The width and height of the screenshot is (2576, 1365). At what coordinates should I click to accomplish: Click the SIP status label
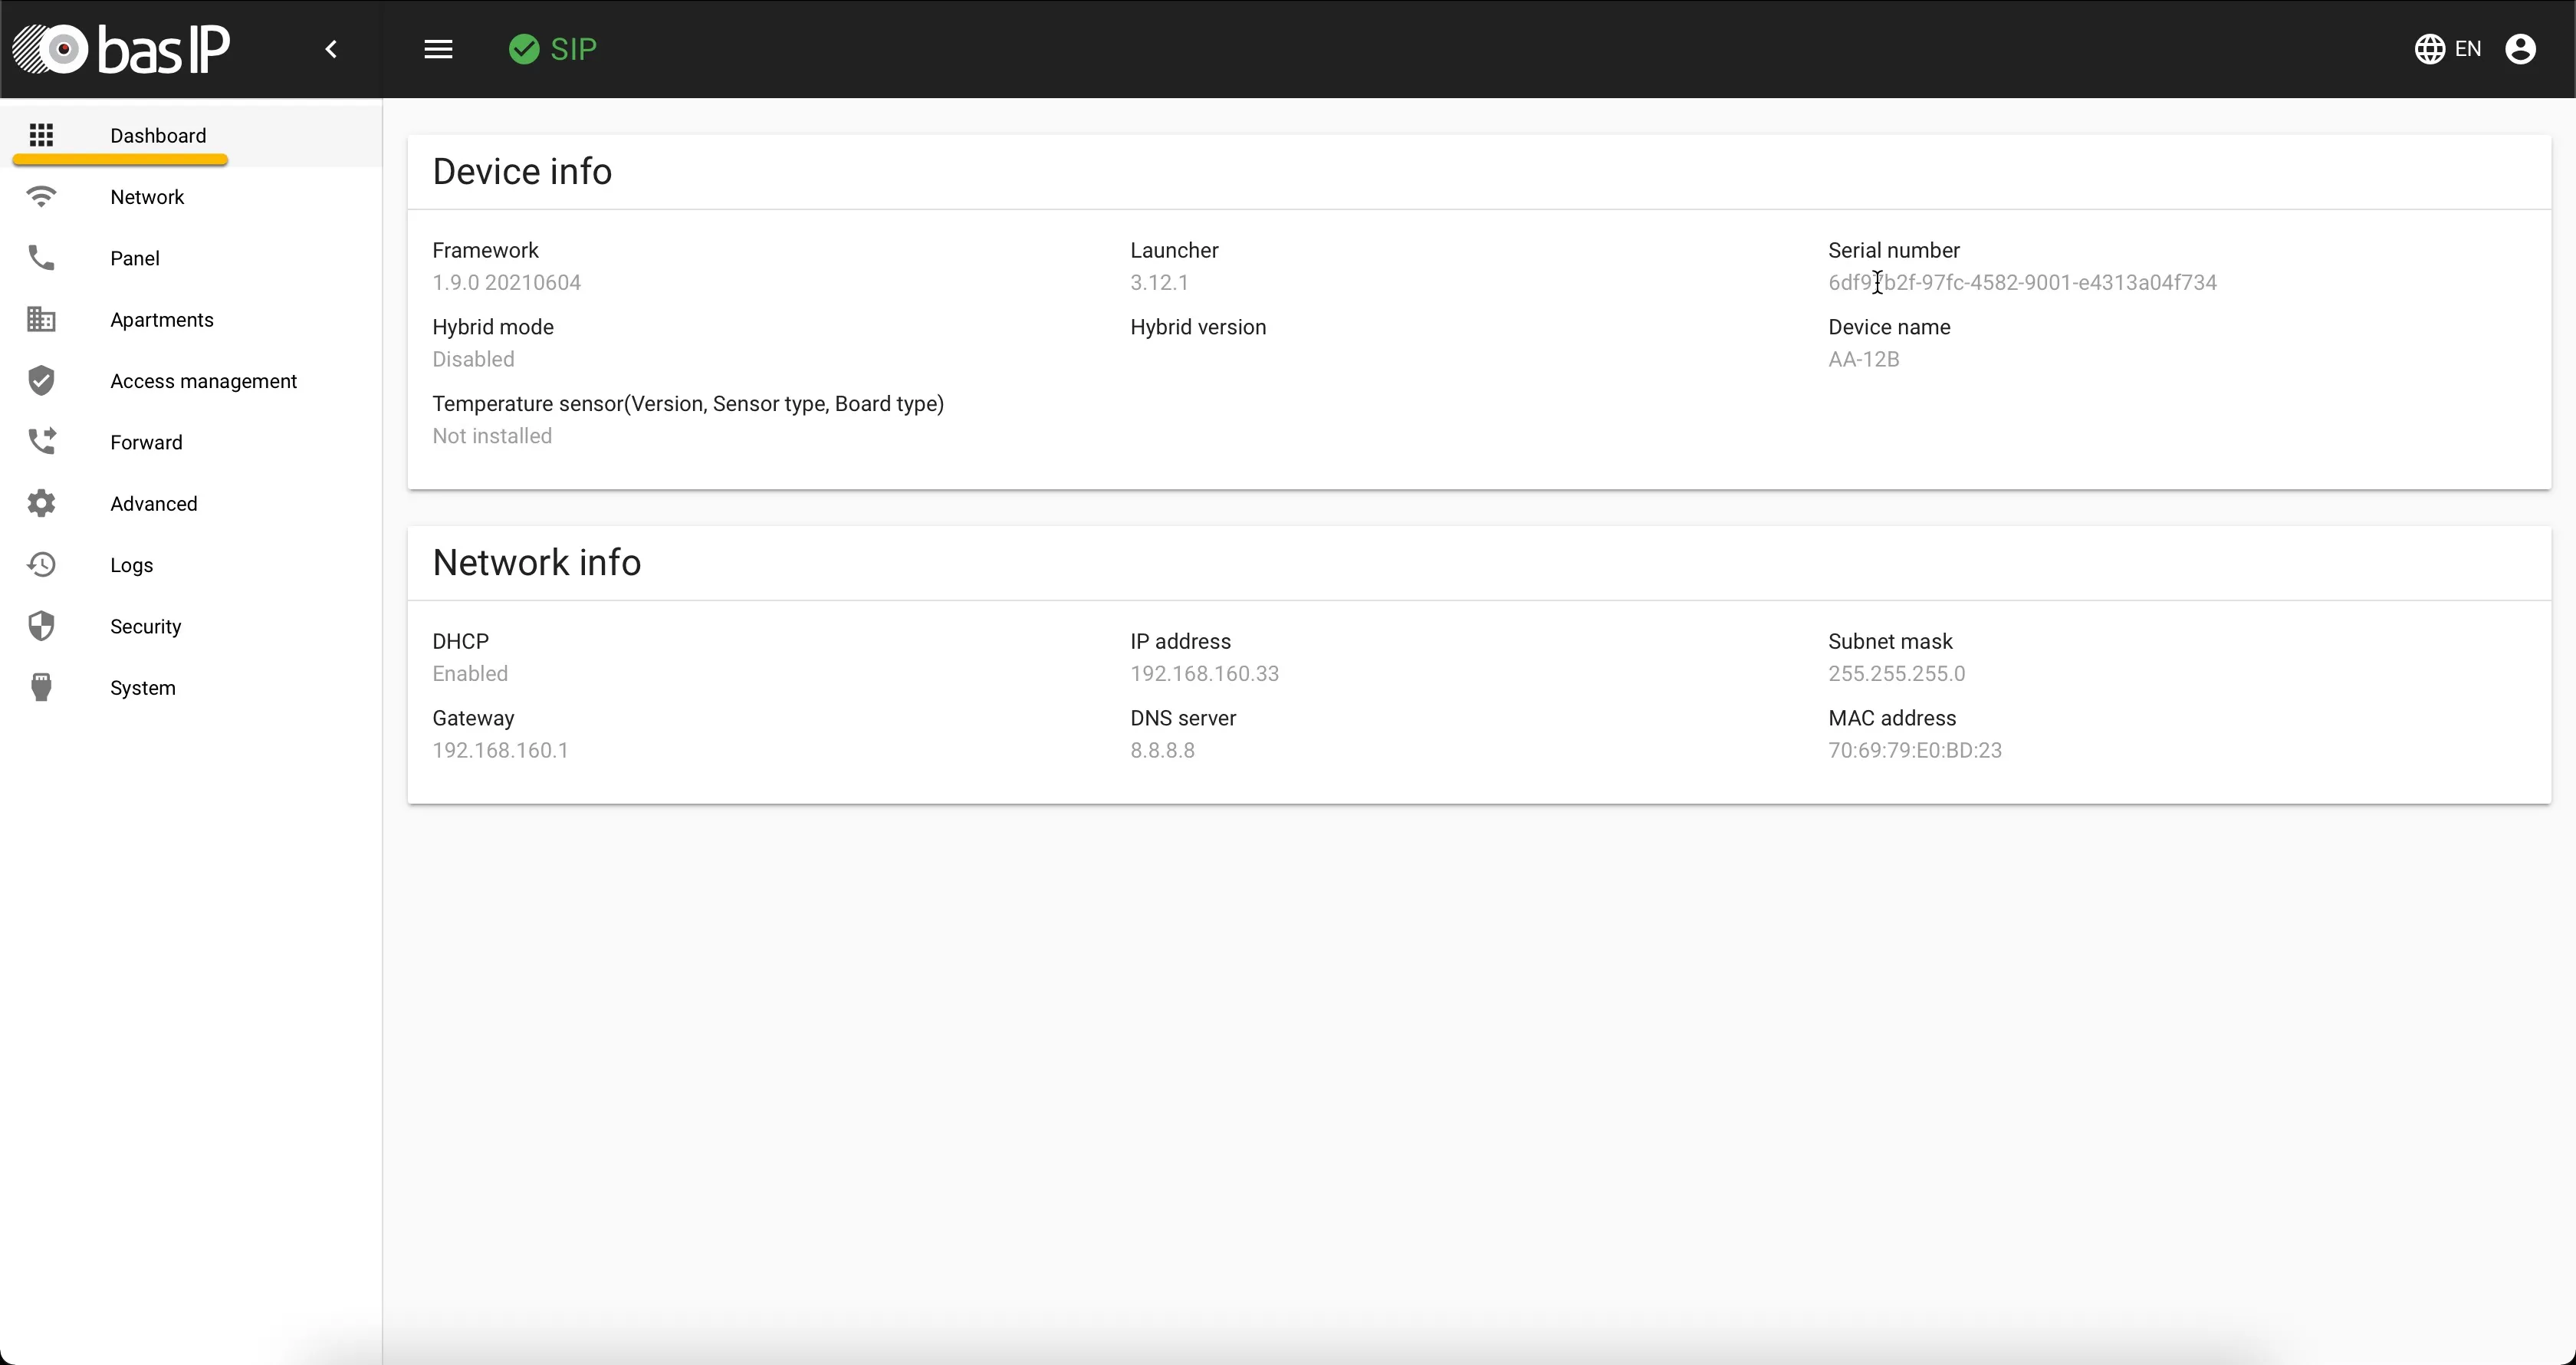point(574,49)
